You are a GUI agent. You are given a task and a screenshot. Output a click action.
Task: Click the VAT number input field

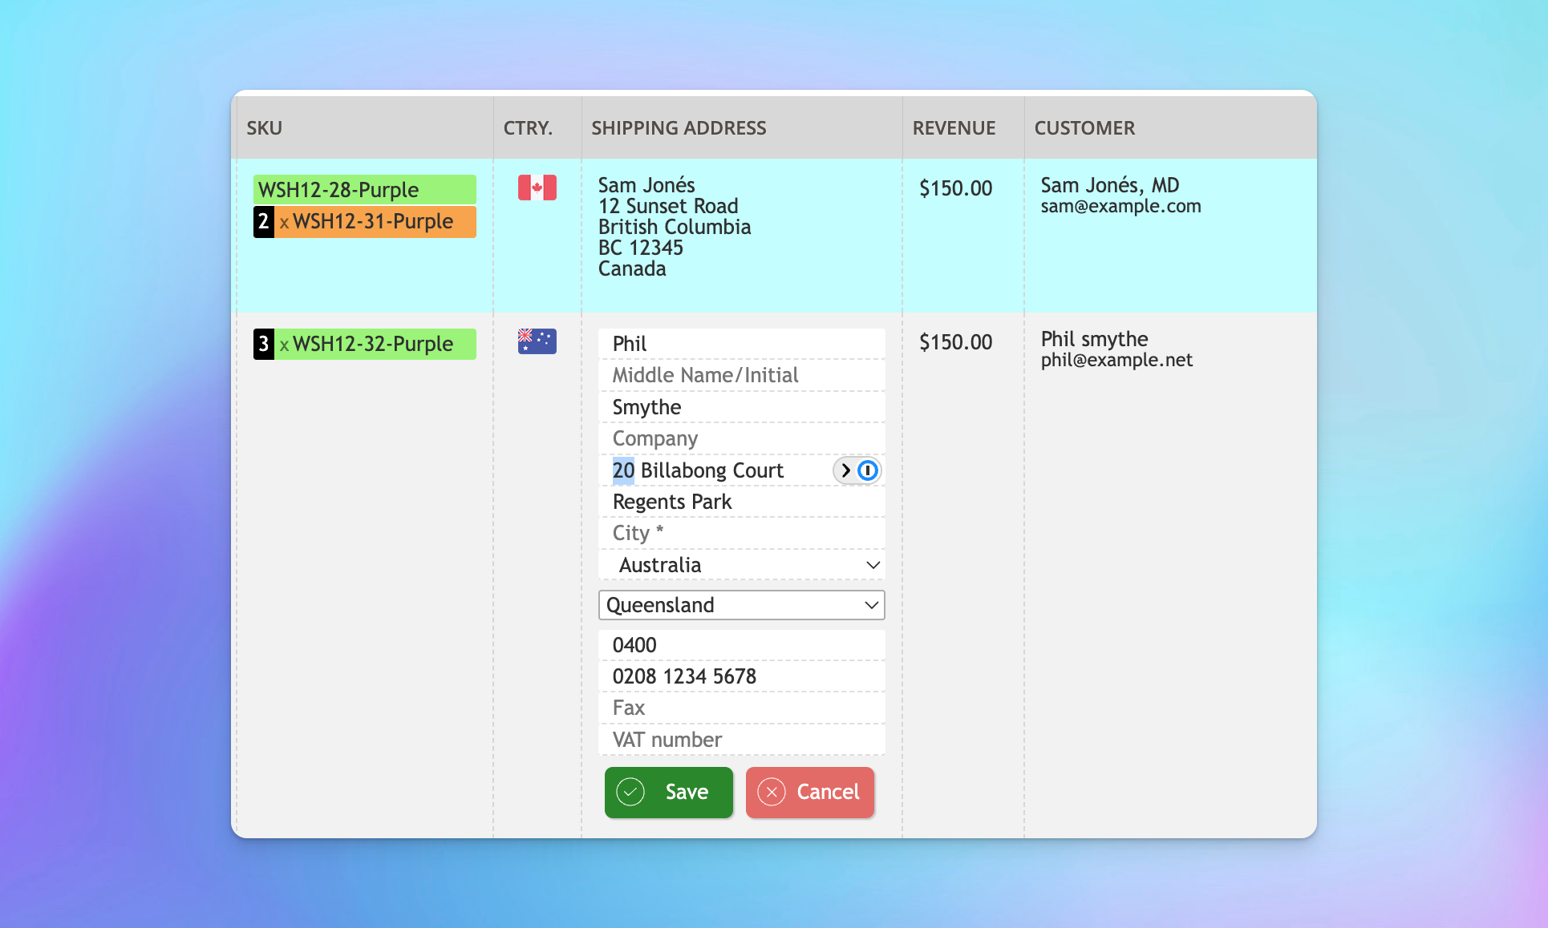[x=744, y=740]
